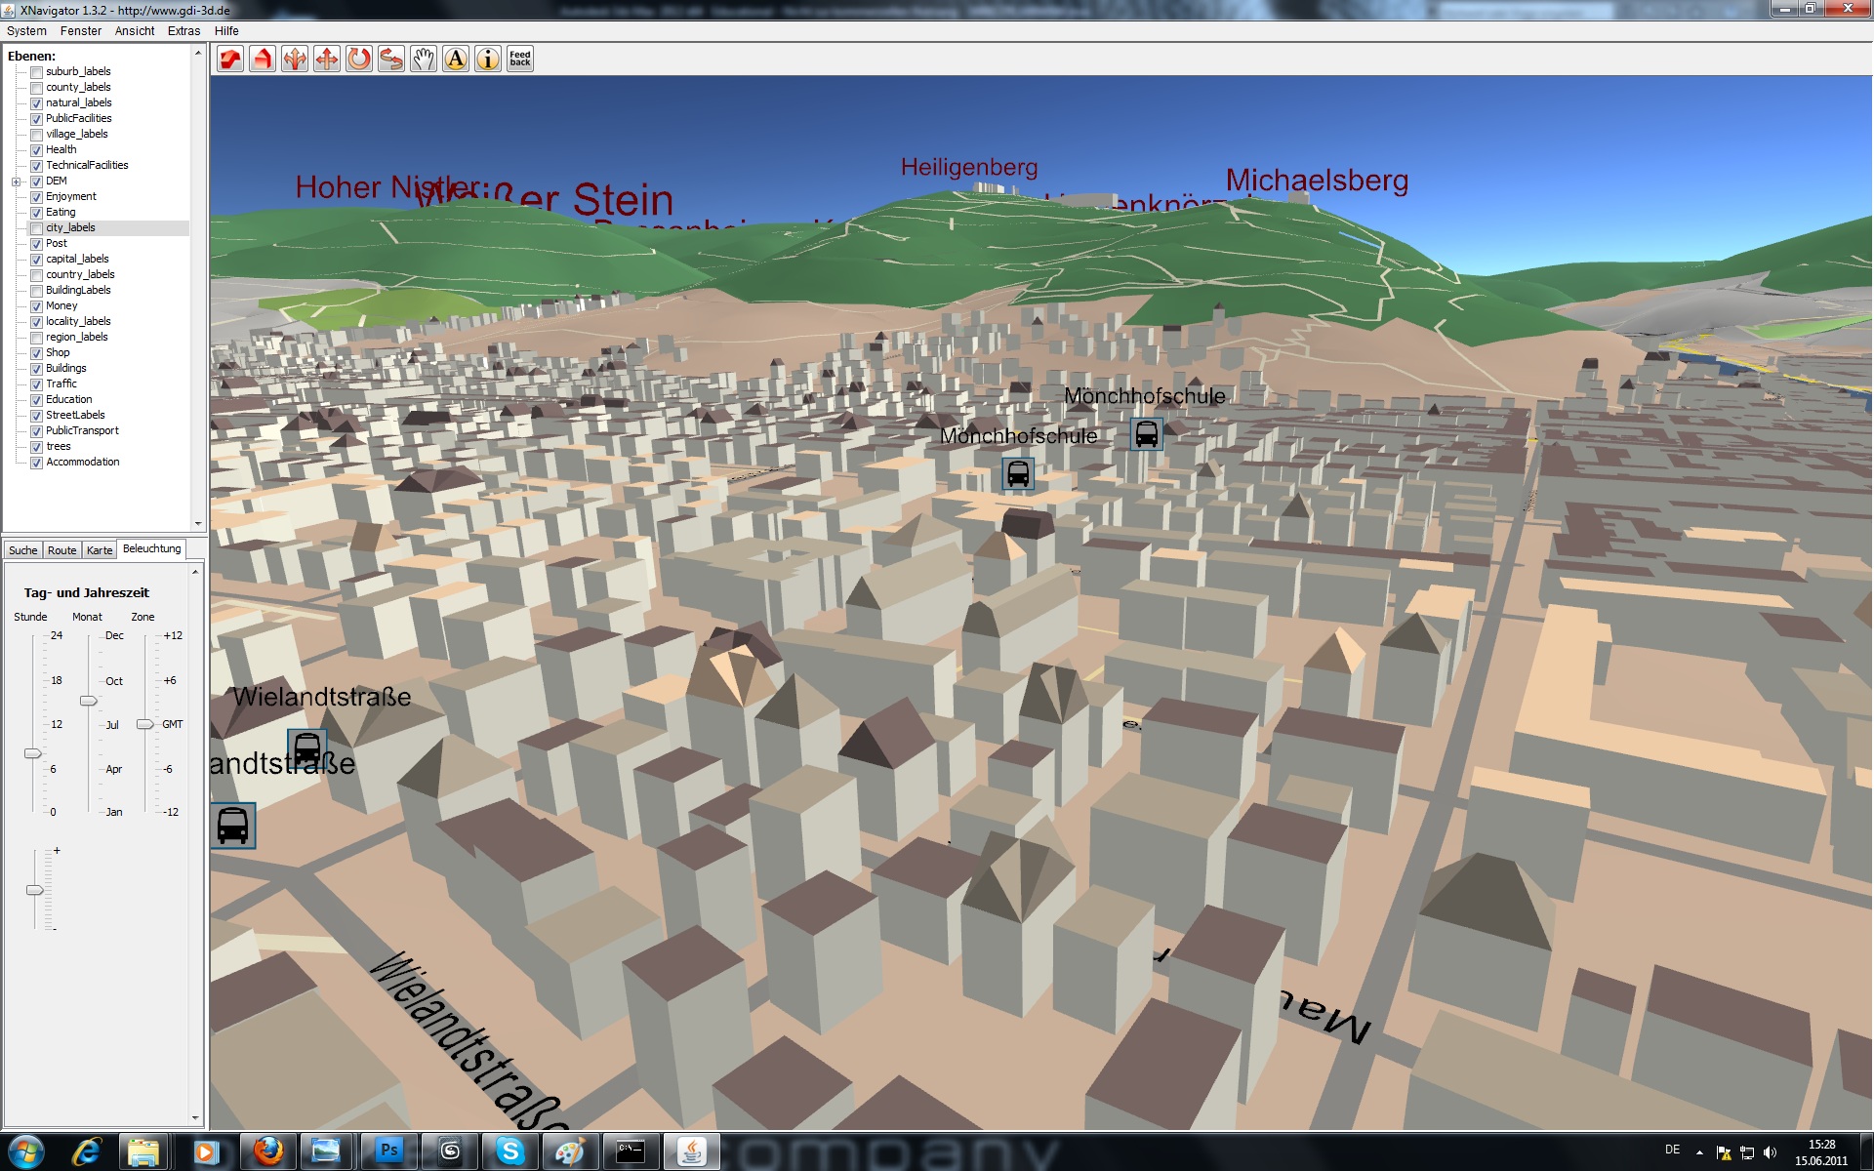1874x1171 pixels.
Task: Select the hand pan tool
Action: click(x=424, y=60)
